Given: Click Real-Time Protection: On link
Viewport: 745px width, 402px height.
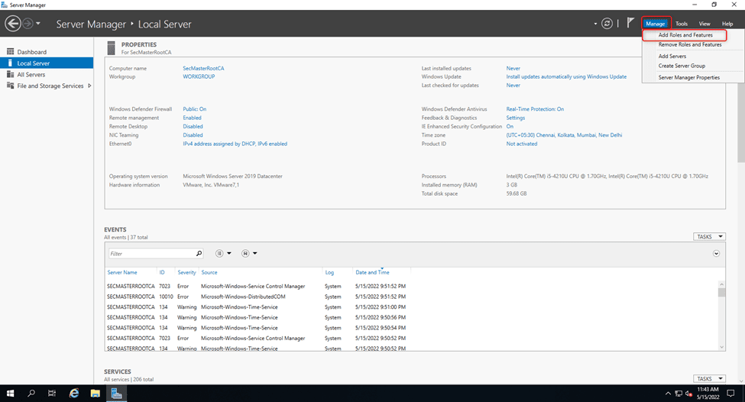Looking at the screenshot, I should coord(535,109).
